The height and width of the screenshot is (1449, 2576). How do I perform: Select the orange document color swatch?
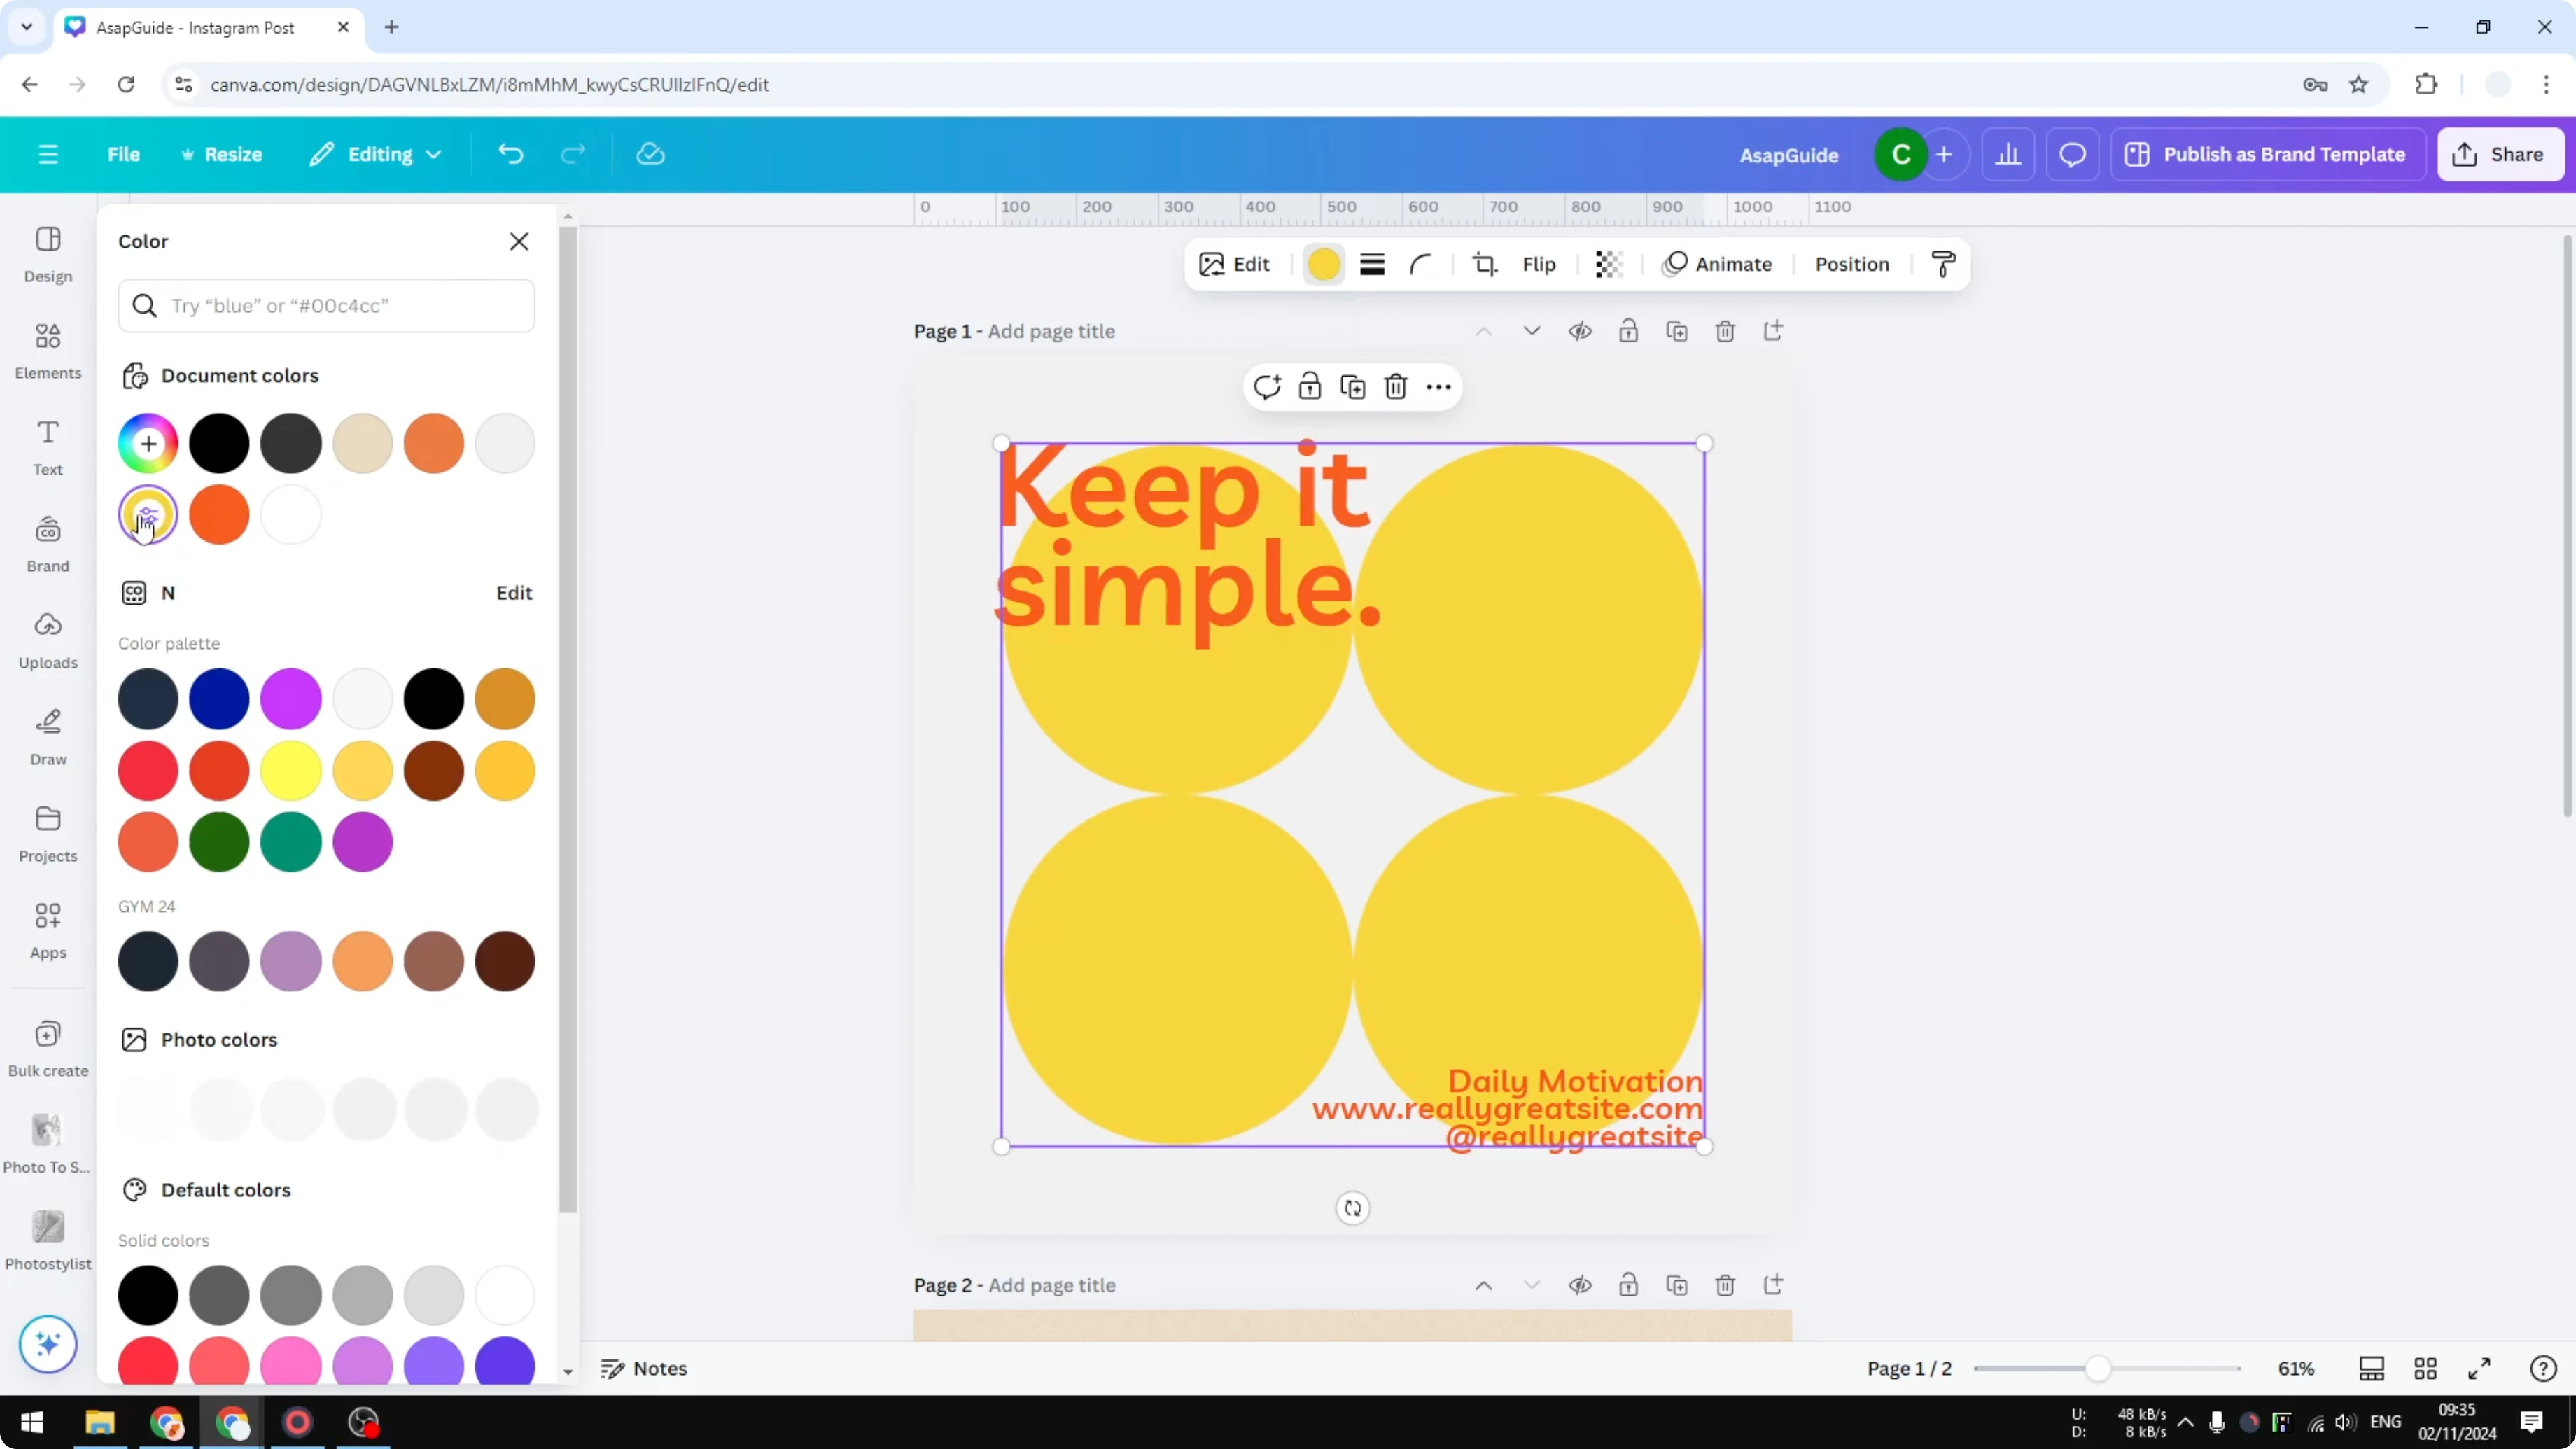434,443
